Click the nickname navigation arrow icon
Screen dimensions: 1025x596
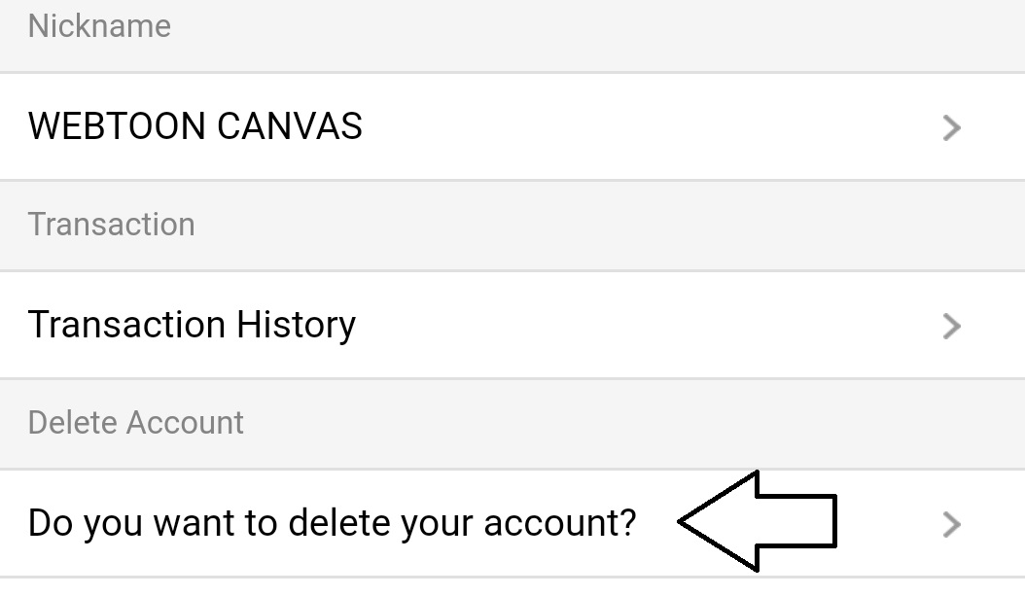951,127
